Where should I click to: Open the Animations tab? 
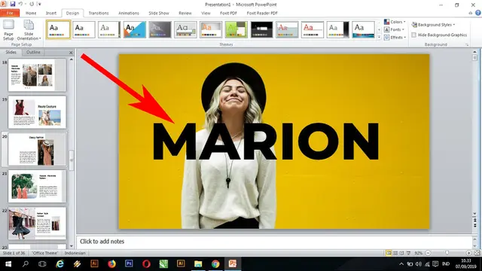pyautogui.click(x=129, y=14)
